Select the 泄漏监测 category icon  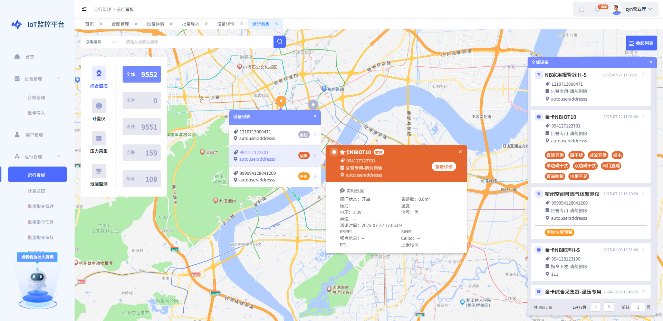click(99, 171)
